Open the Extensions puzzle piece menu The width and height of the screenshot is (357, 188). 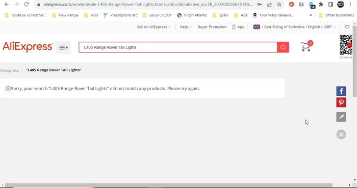pos(321,4)
